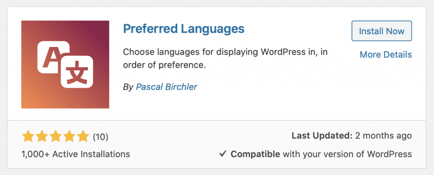This screenshot has width=434, height=175.
Task: Click the bold Compatible word
Action: 255,154
